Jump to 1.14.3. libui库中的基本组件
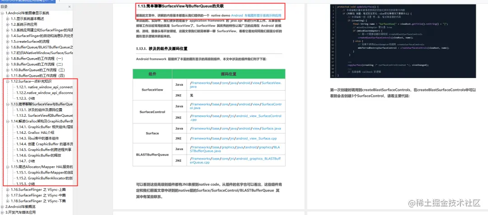 click(x=38, y=138)
